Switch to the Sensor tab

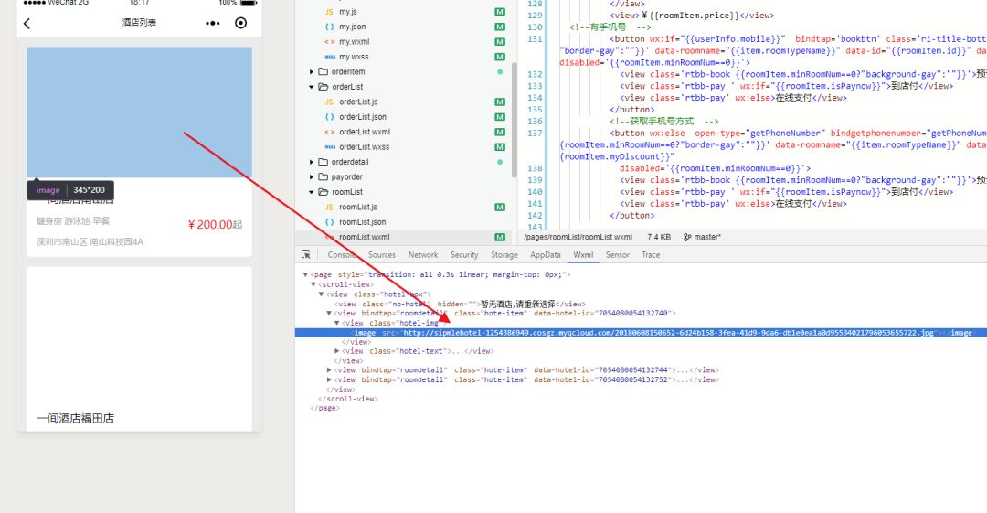point(618,254)
